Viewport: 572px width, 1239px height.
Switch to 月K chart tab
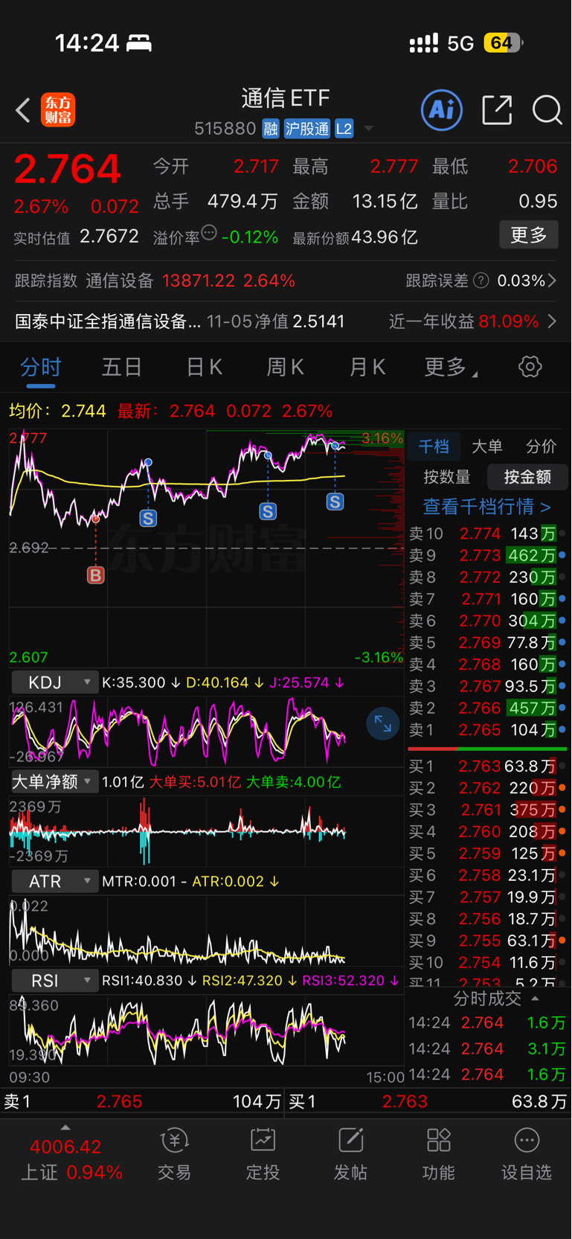click(367, 368)
